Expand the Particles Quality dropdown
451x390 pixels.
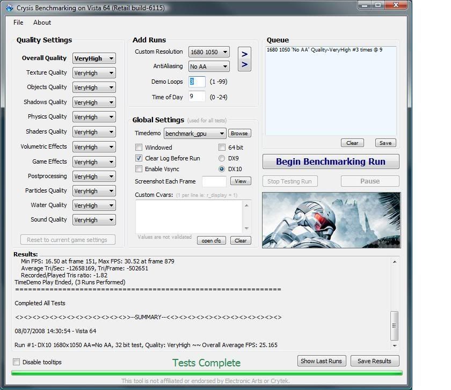point(94,191)
